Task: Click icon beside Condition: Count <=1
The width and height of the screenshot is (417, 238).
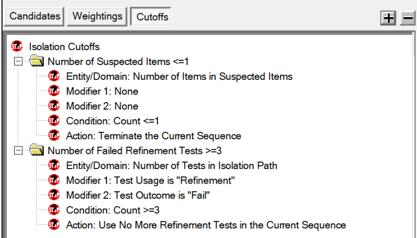Action: [54, 120]
